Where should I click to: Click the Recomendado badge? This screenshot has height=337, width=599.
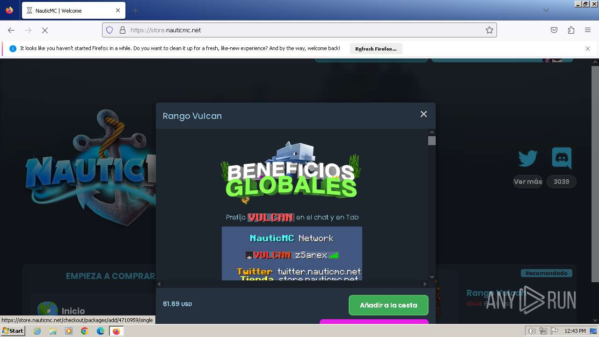point(546,273)
